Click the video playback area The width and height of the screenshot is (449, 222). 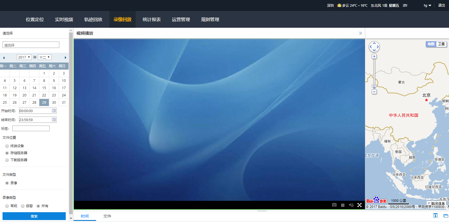tap(219, 120)
